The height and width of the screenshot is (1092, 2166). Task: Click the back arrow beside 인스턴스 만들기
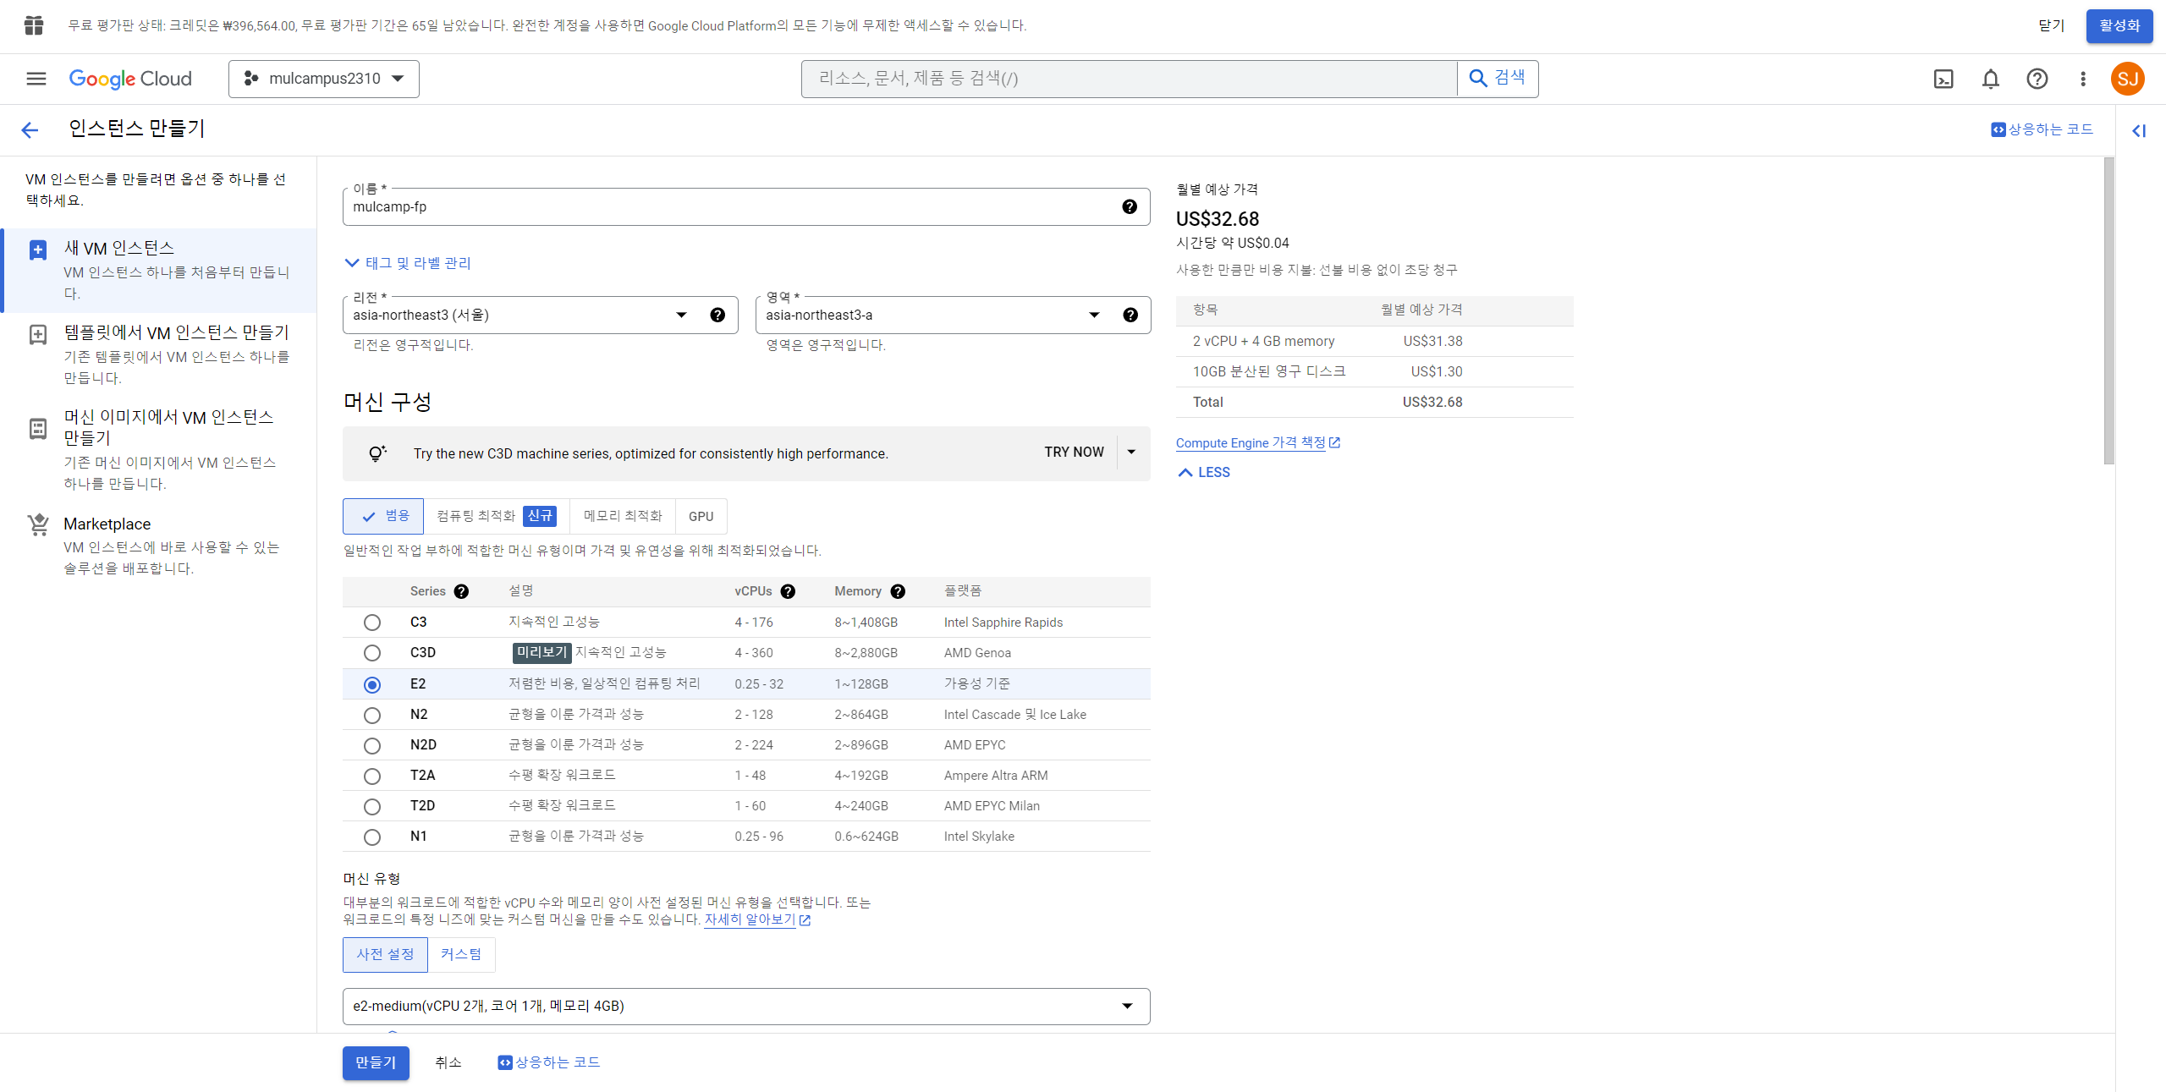[30, 129]
